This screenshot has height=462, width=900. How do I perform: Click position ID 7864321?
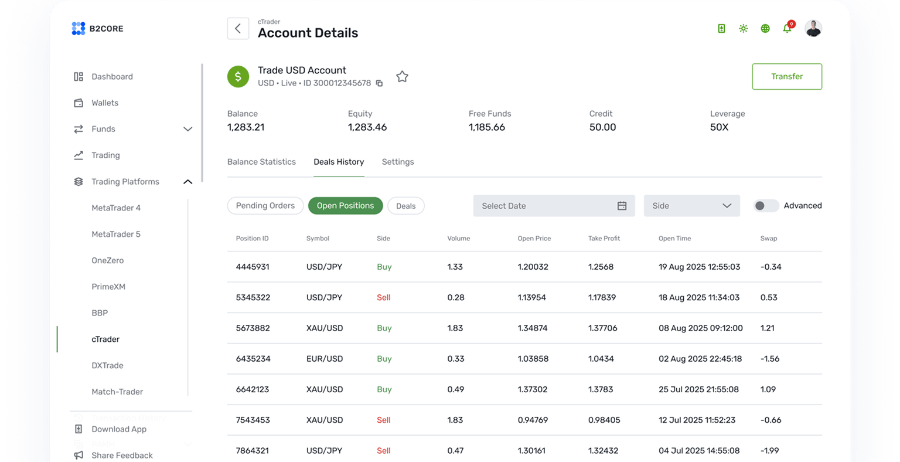point(253,451)
